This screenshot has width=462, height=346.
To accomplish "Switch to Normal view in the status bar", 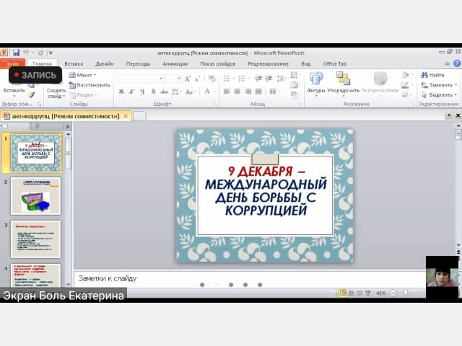I will (343, 293).
